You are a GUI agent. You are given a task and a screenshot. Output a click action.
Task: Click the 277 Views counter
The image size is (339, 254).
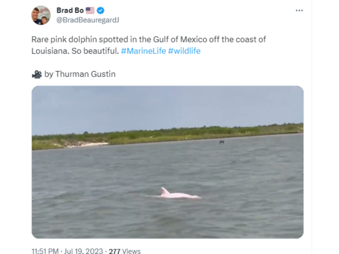(x=125, y=251)
